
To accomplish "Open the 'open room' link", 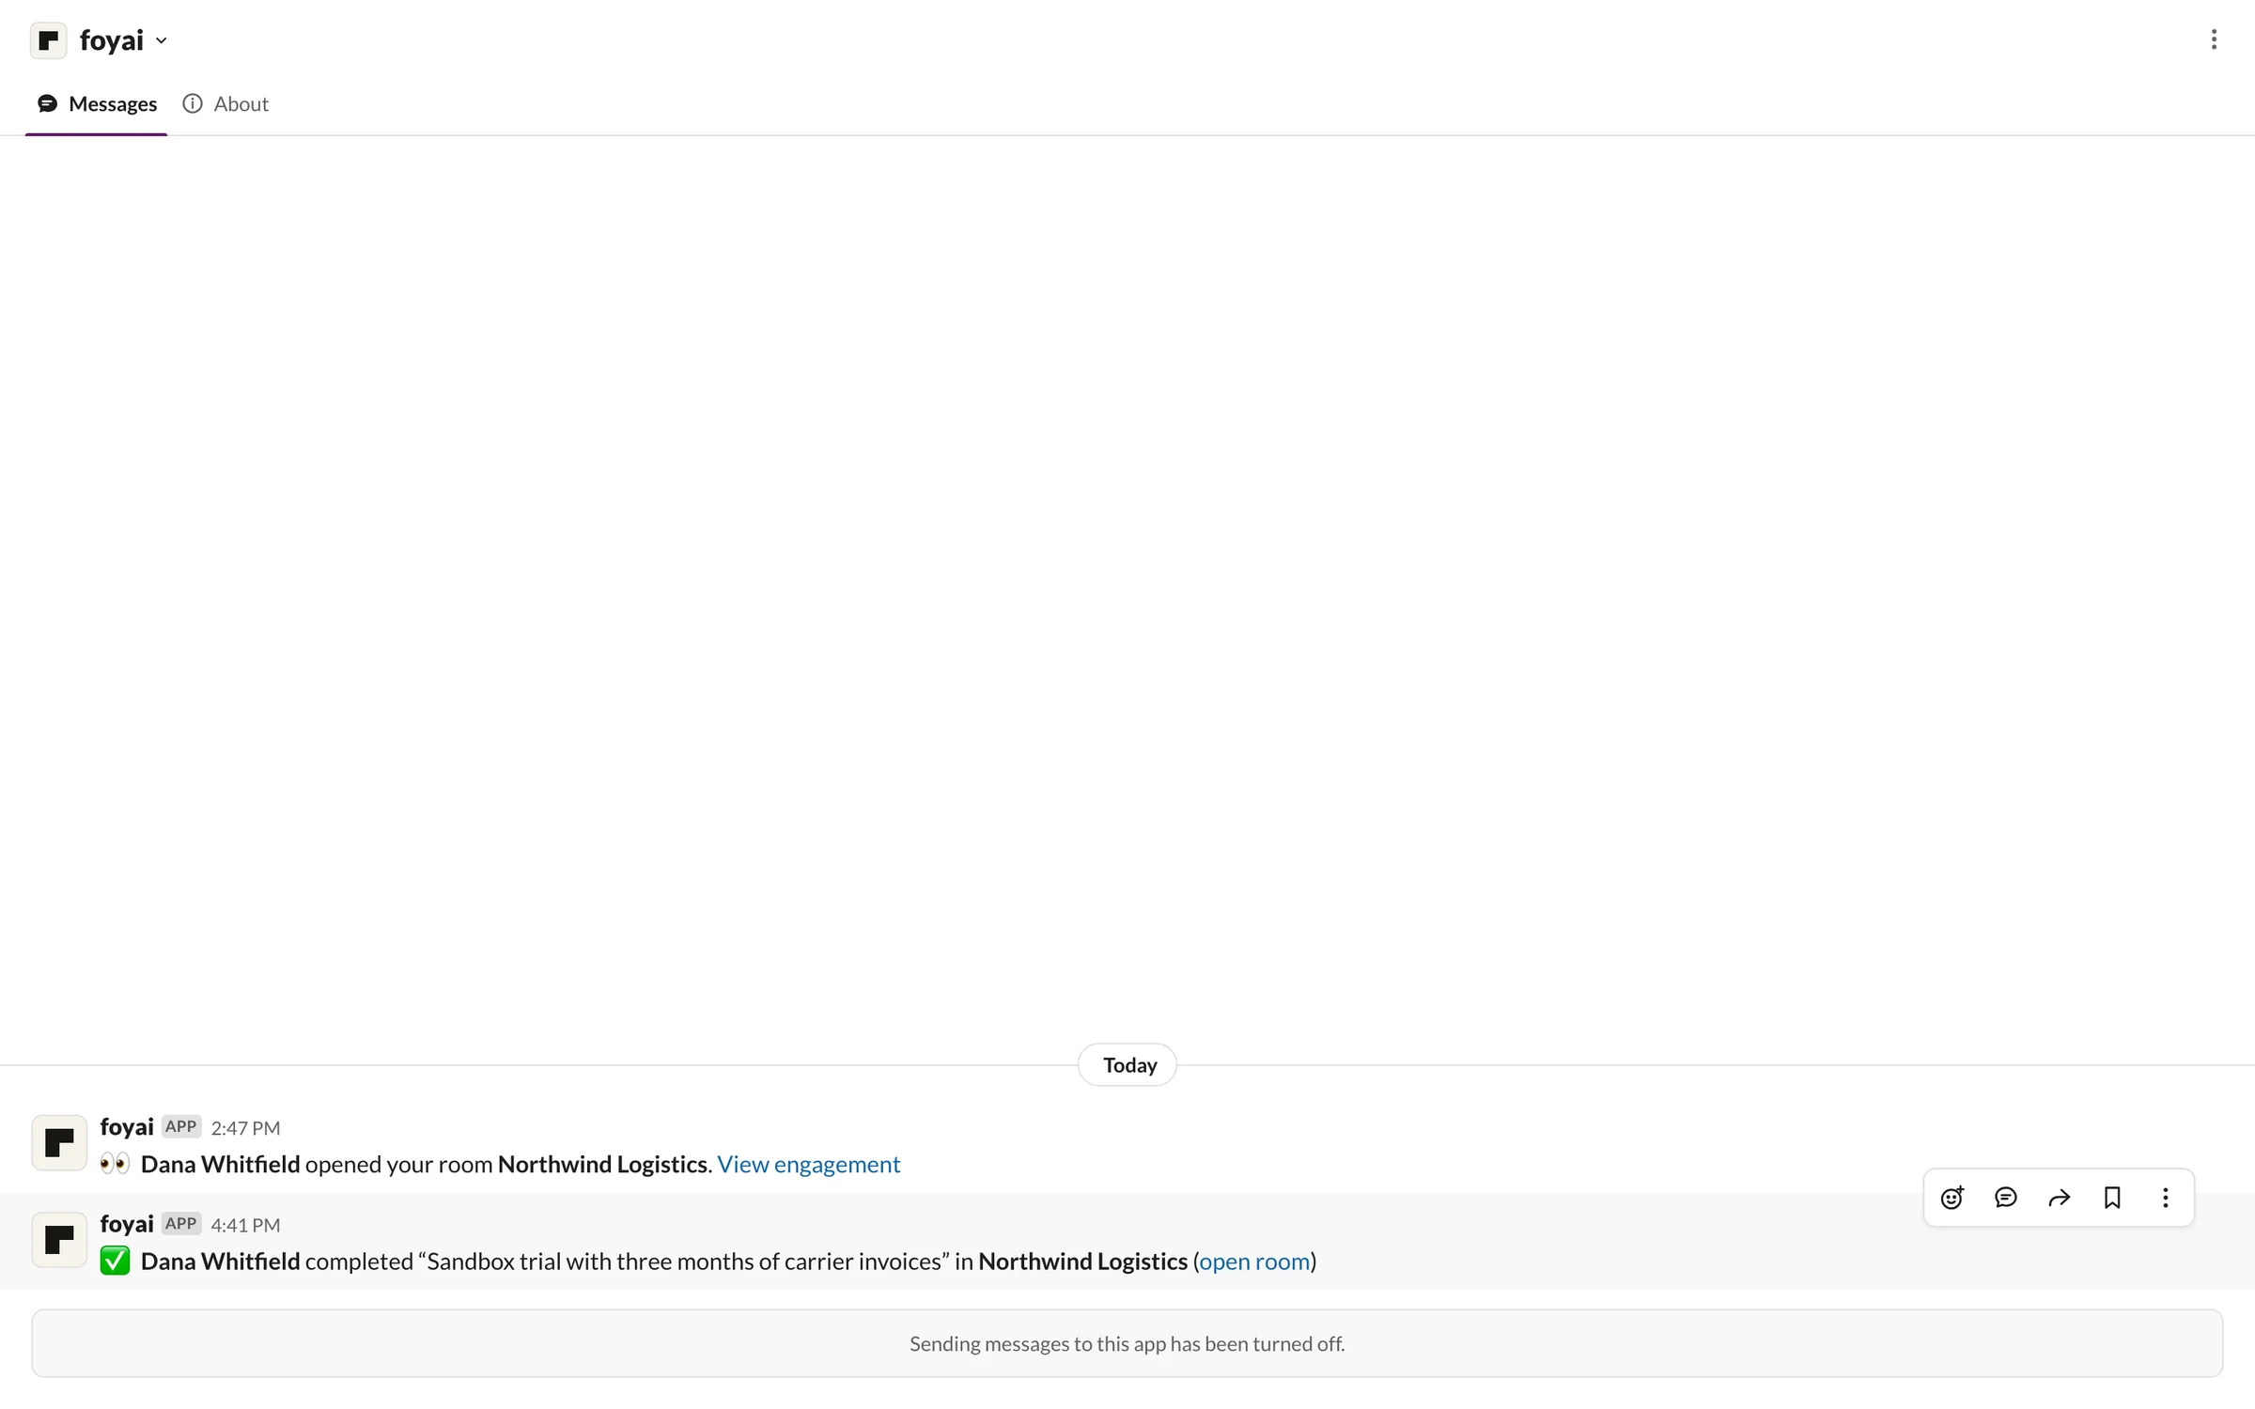I will [x=1254, y=1261].
